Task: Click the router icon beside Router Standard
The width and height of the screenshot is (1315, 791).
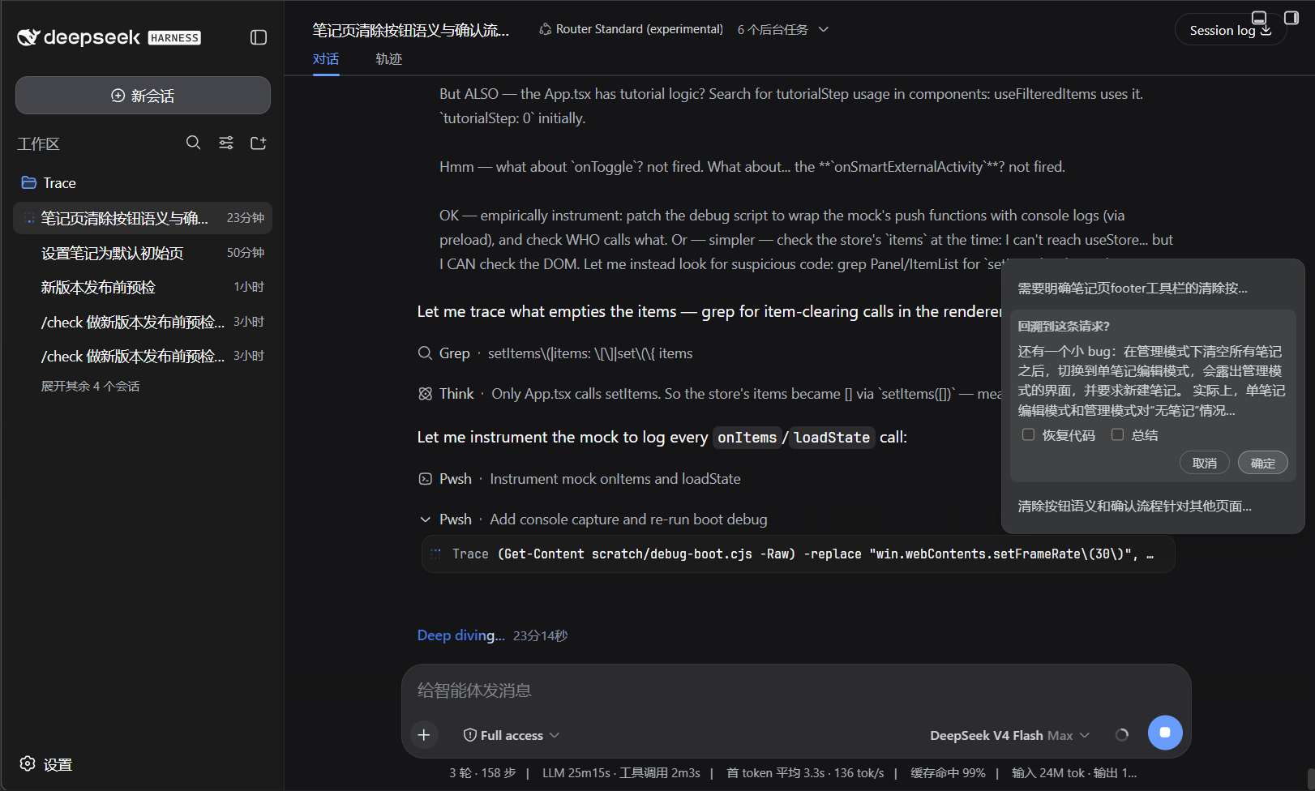Action: pos(546,29)
